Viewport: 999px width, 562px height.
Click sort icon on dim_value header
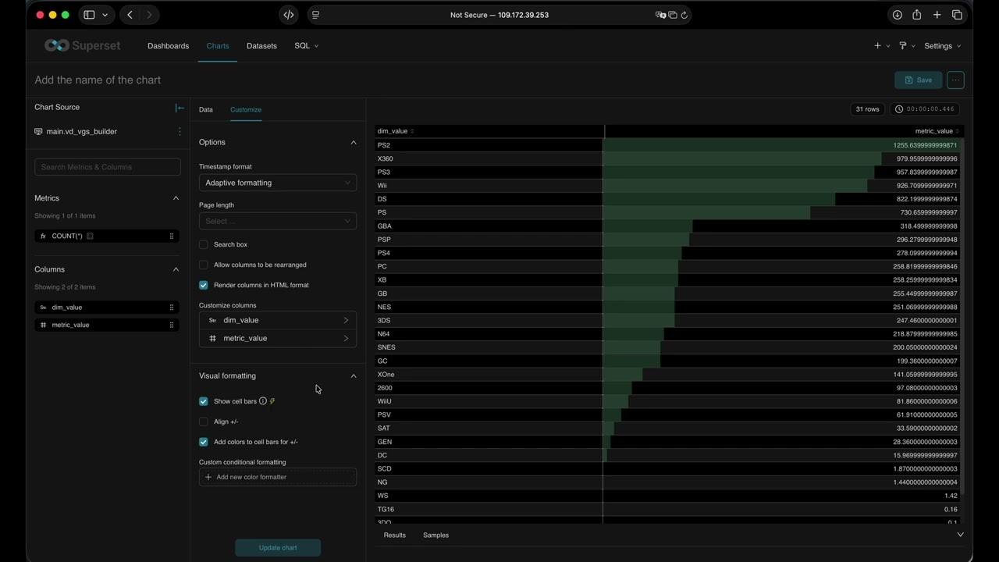pos(412,131)
